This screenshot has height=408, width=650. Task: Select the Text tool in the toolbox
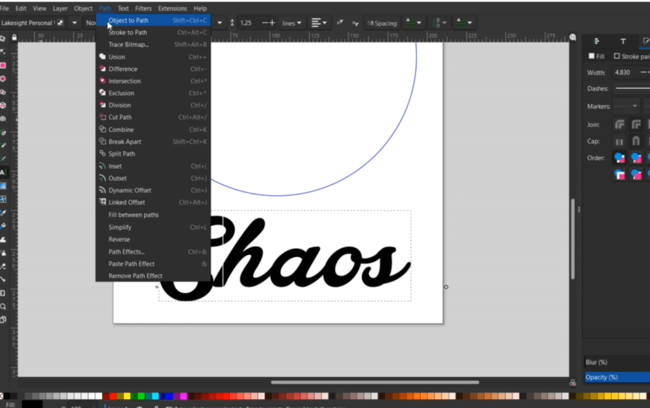(x=3, y=172)
